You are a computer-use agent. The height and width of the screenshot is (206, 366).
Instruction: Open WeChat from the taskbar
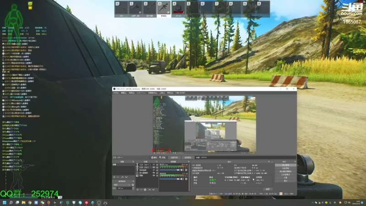pos(42,202)
